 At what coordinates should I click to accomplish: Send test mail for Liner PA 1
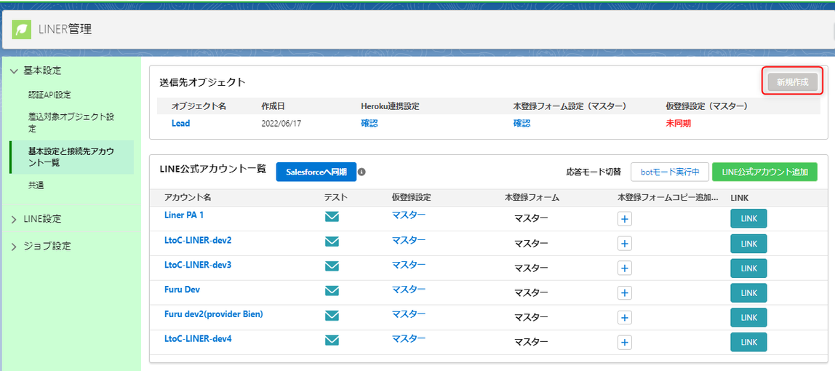coord(332,217)
